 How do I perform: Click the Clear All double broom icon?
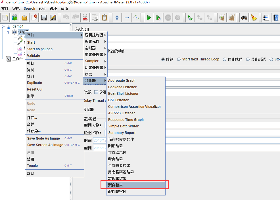point(232,18)
